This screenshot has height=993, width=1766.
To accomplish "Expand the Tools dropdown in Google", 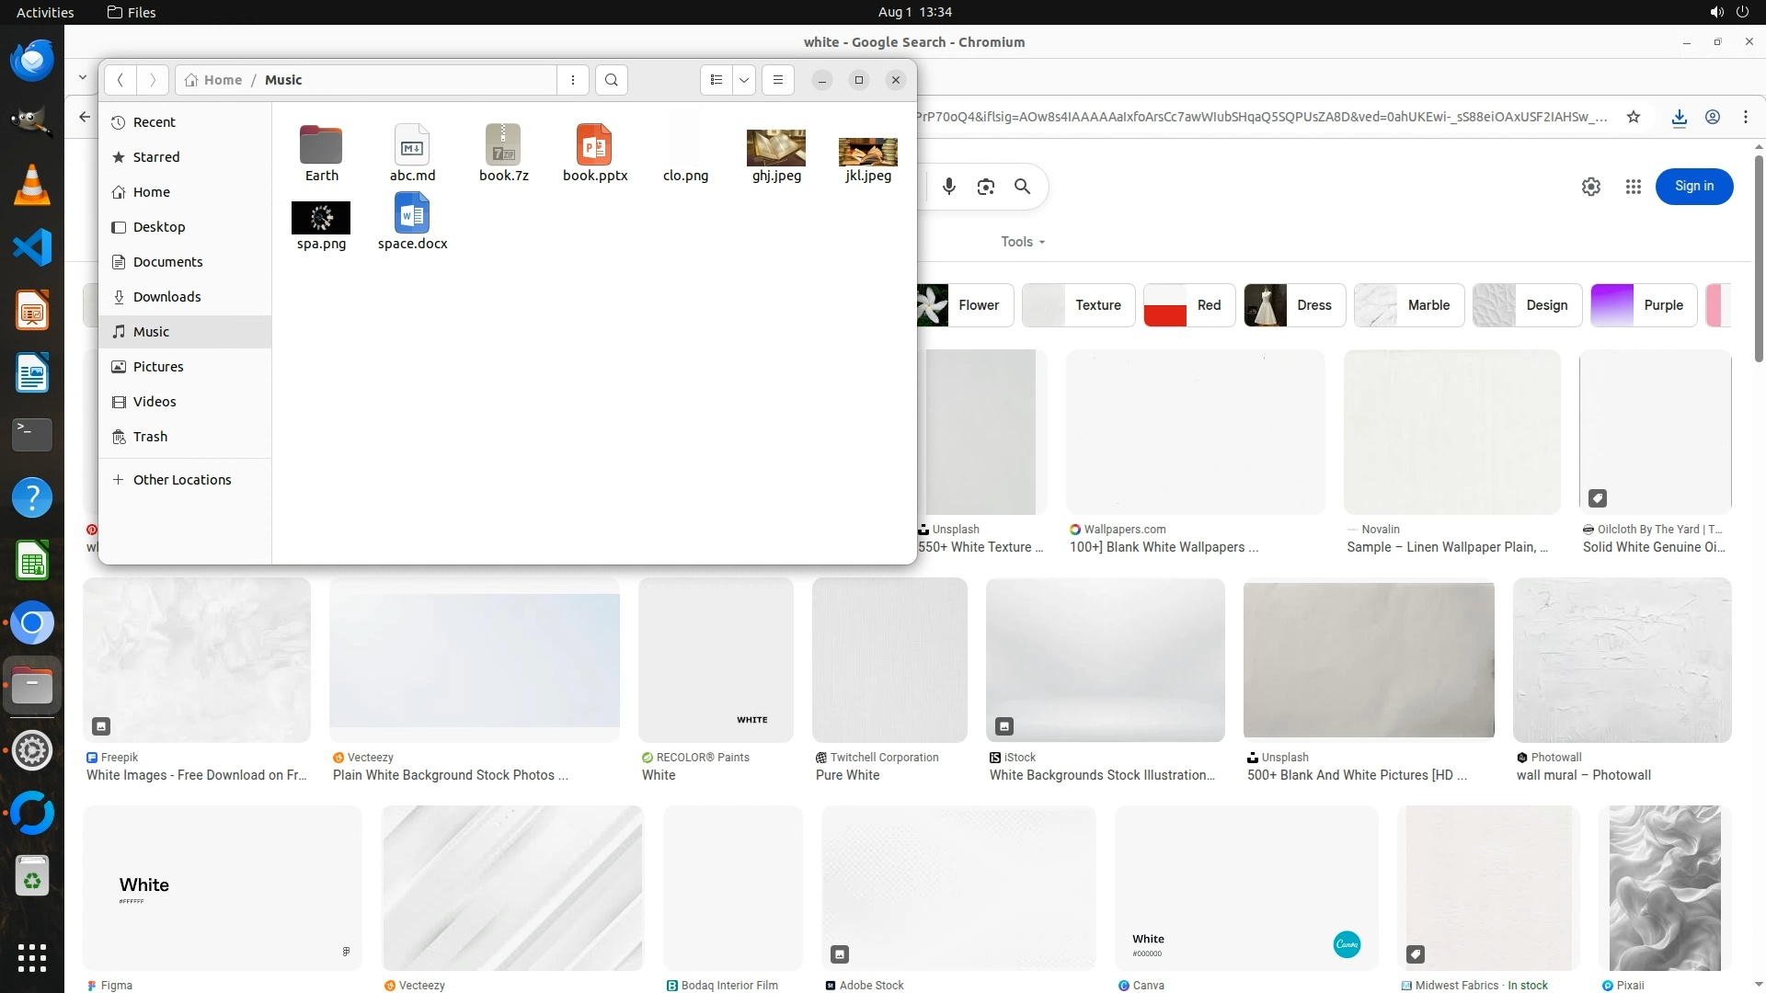I will (1023, 242).
